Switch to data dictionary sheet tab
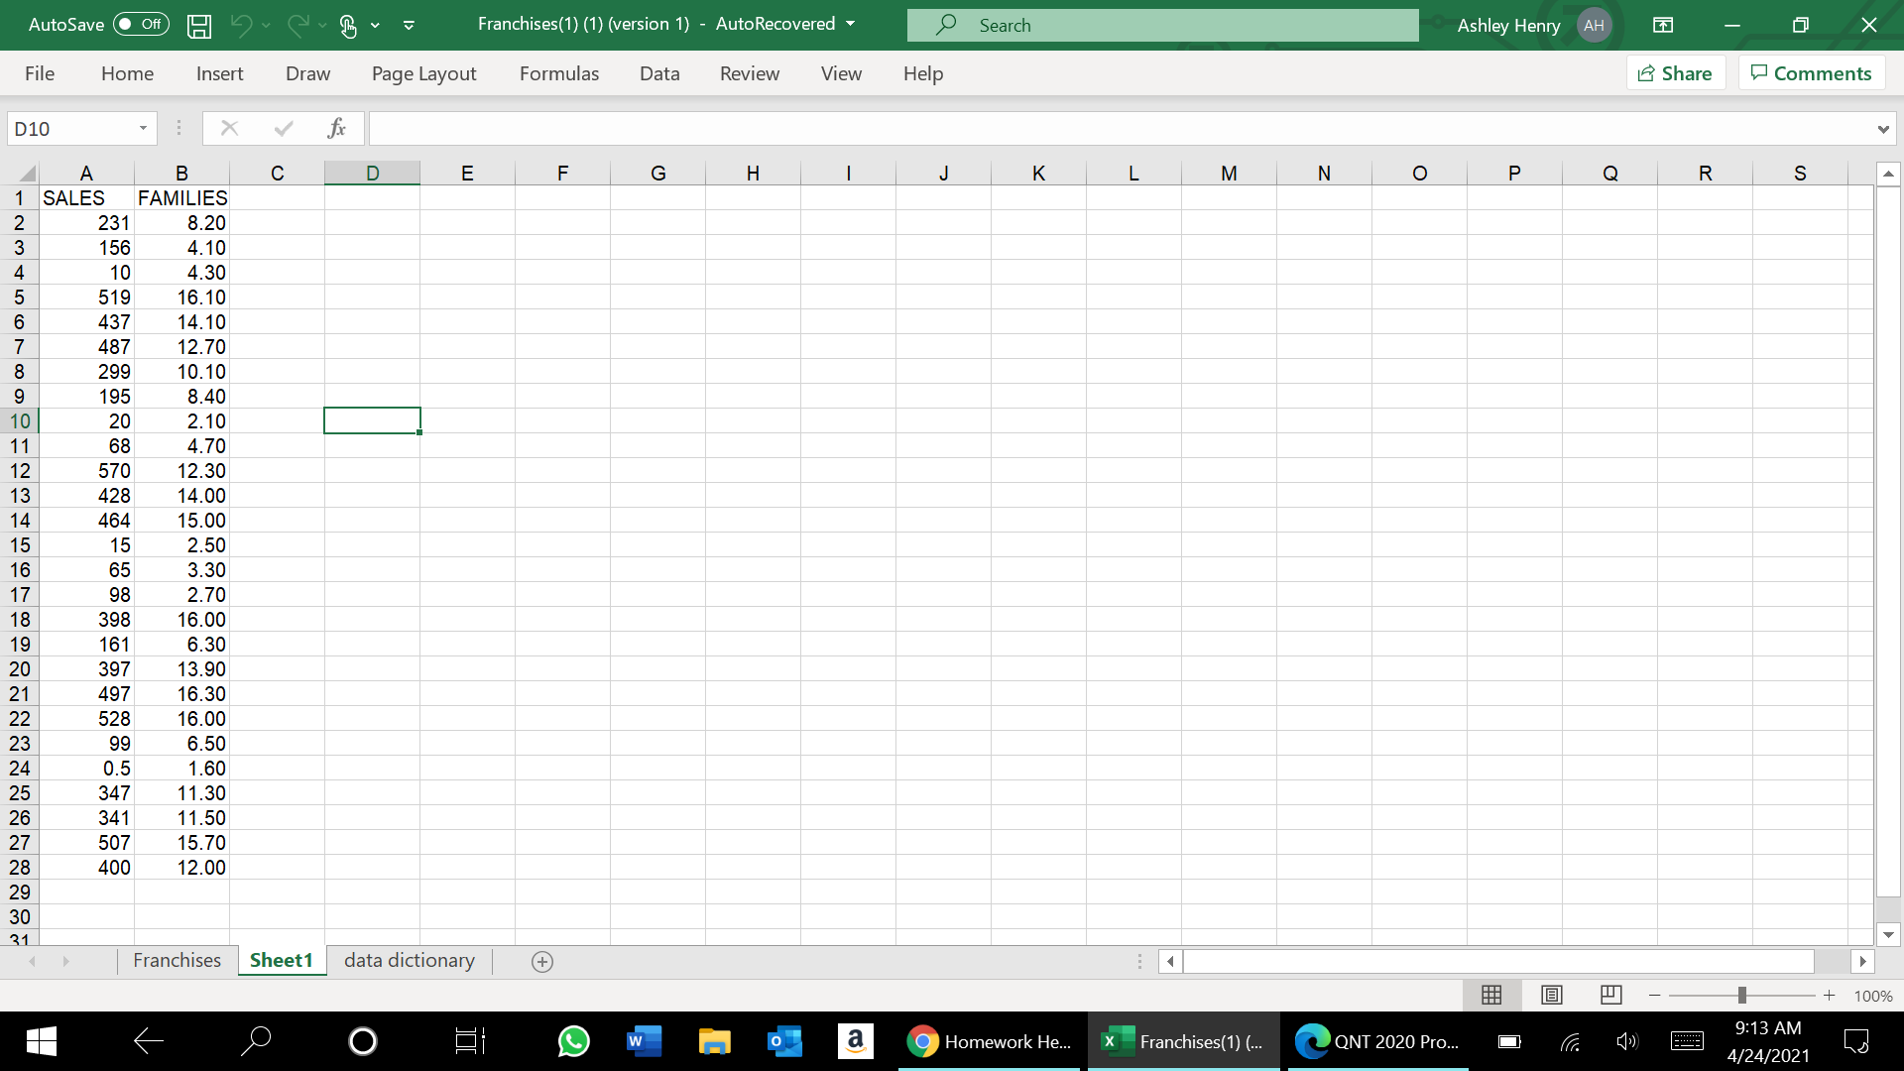Screen dimensions: 1904x1071 pyautogui.click(x=409, y=960)
